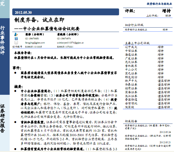Click the analyst person icon

16,34
